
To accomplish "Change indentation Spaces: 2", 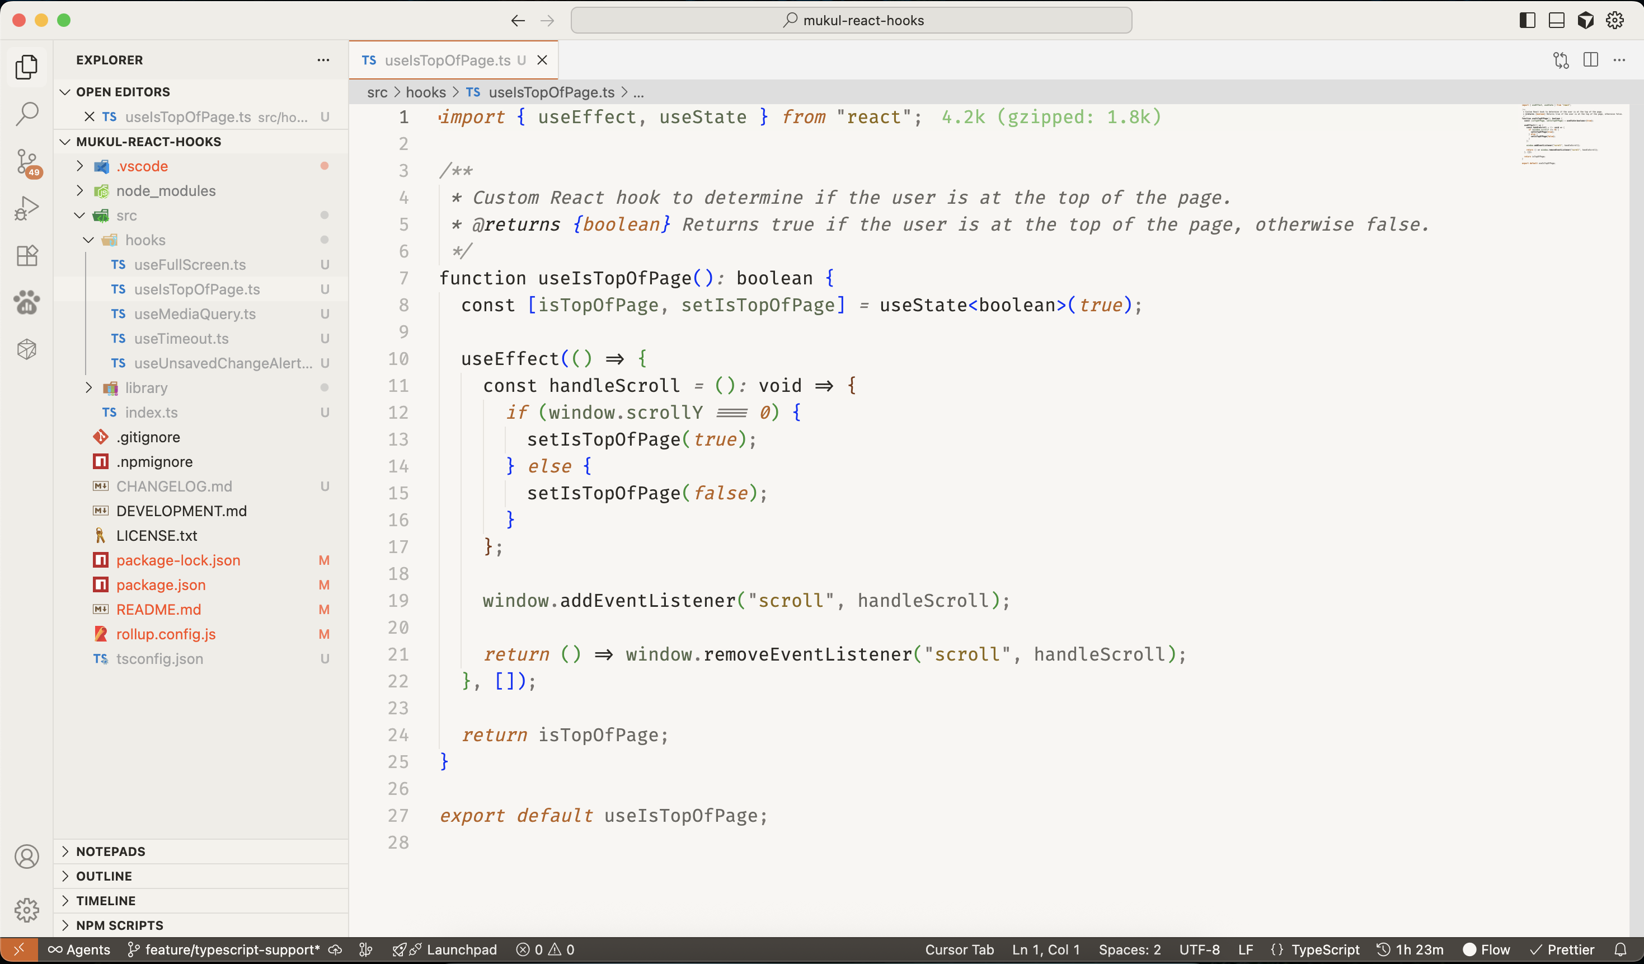I will point(1130,949).
